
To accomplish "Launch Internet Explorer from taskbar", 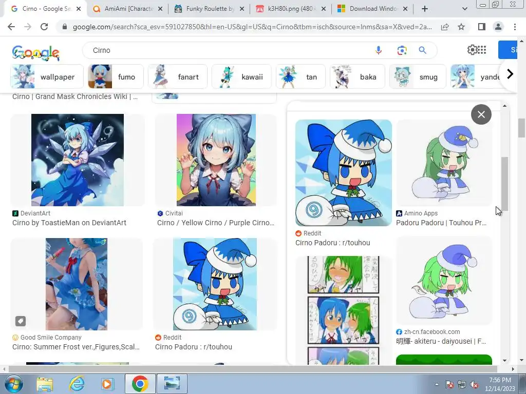I will (77, 384).
